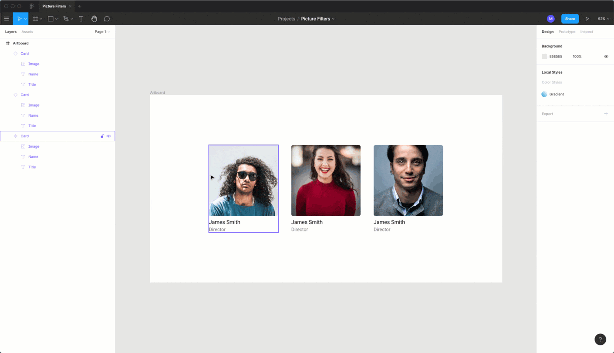Select the Add Comment tool
The image size is (614, 353).
107,19
